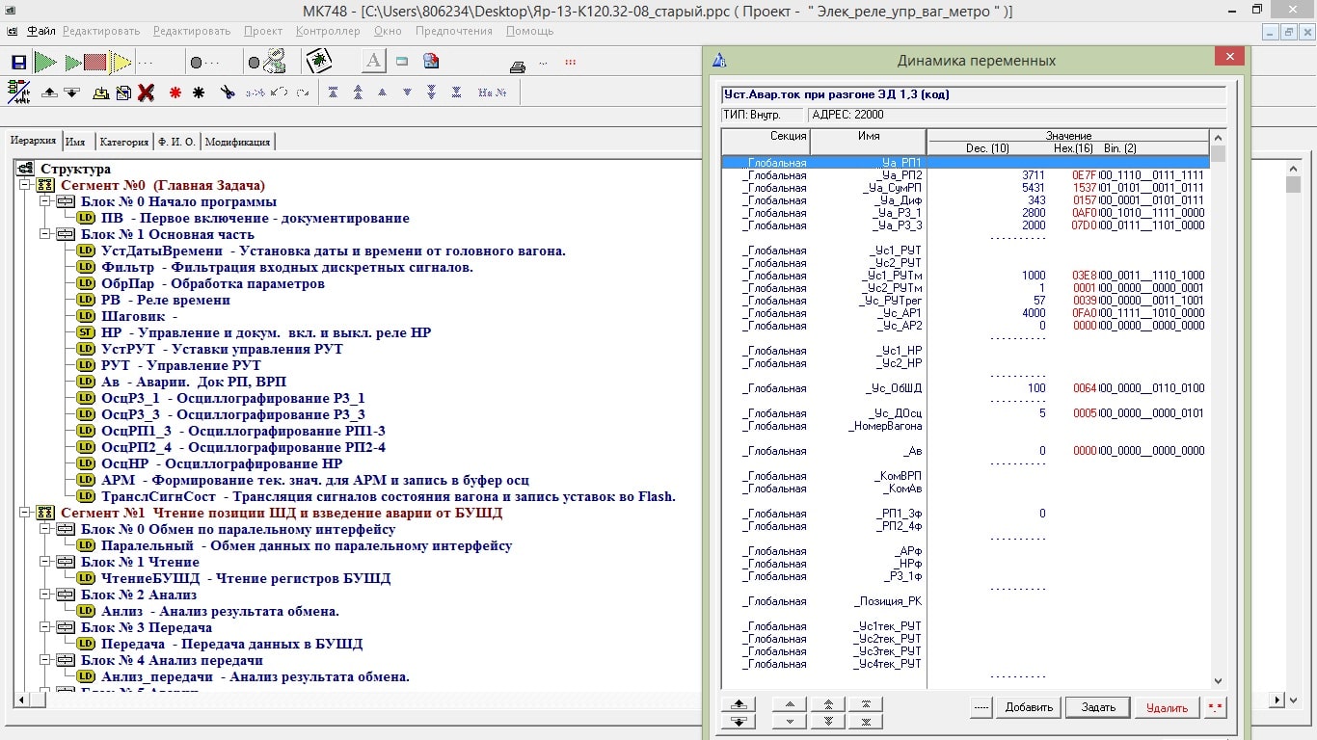Select the РУТ - Управление РУТ tree item
Screen dimensions: 1317x740
tap(181, 365)
